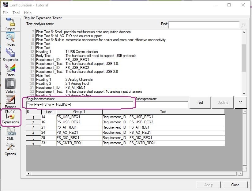Viewport: 252px width, 191px height.
Task: Select result row header 4
Action: coord(33,133)
